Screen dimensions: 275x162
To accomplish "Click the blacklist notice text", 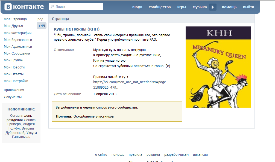I will 97,107.
